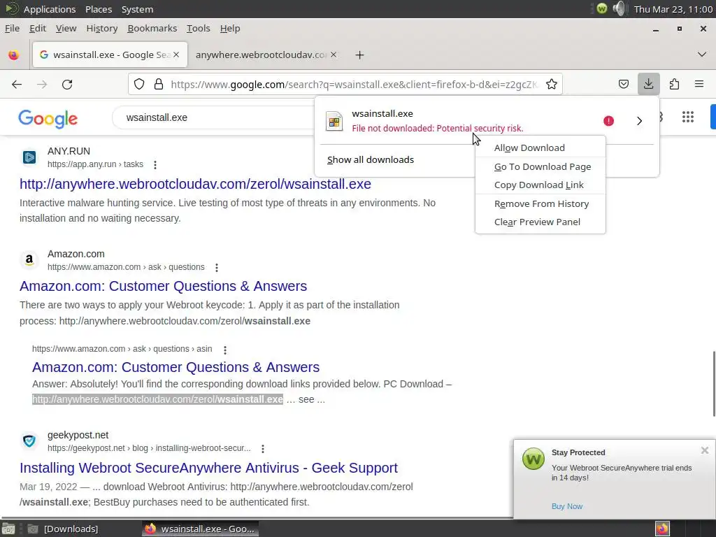Screen dimensions: 716x537
Task: Open indented Amazon Customer Questions & Answers link
Action: coord(176,367)
